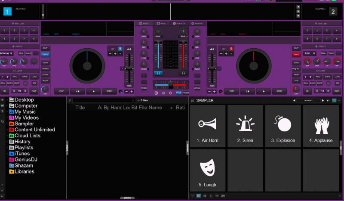The image size is (344, 201).
Task: Enable headphone cue on right mixer channel
Action: (183, 73)
